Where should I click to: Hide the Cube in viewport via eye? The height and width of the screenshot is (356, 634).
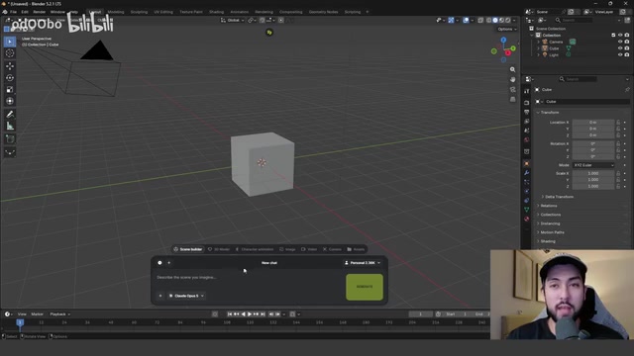tap(620, 48)
